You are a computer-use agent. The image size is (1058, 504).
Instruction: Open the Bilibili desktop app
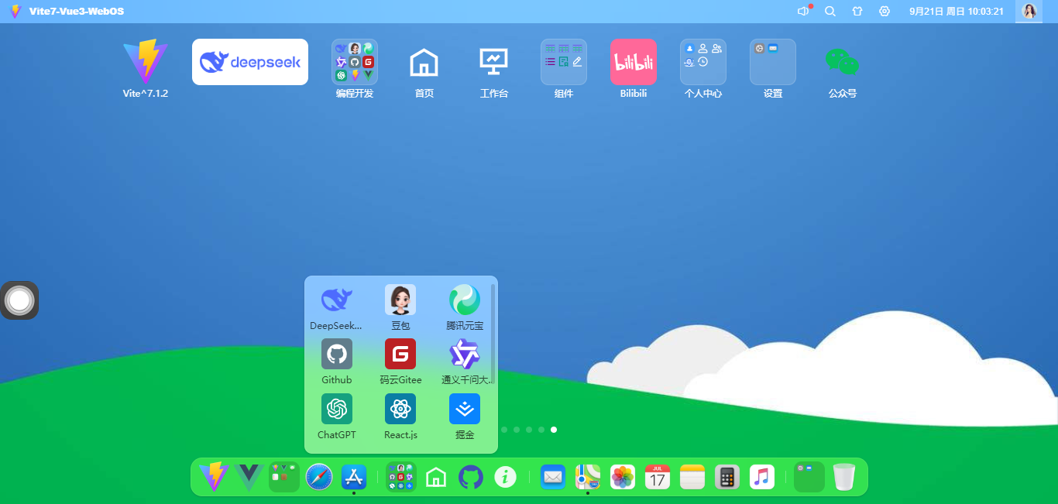point(633,62)
